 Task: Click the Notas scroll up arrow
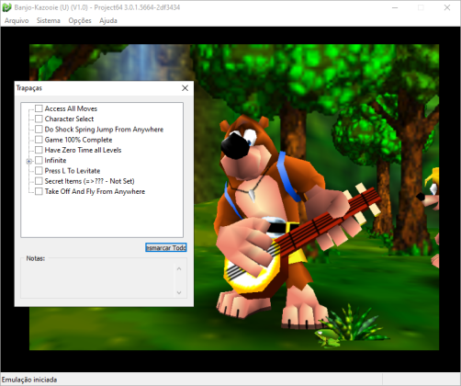click(179, 268)
